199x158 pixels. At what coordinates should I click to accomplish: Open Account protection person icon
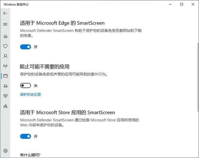point(5,56)
